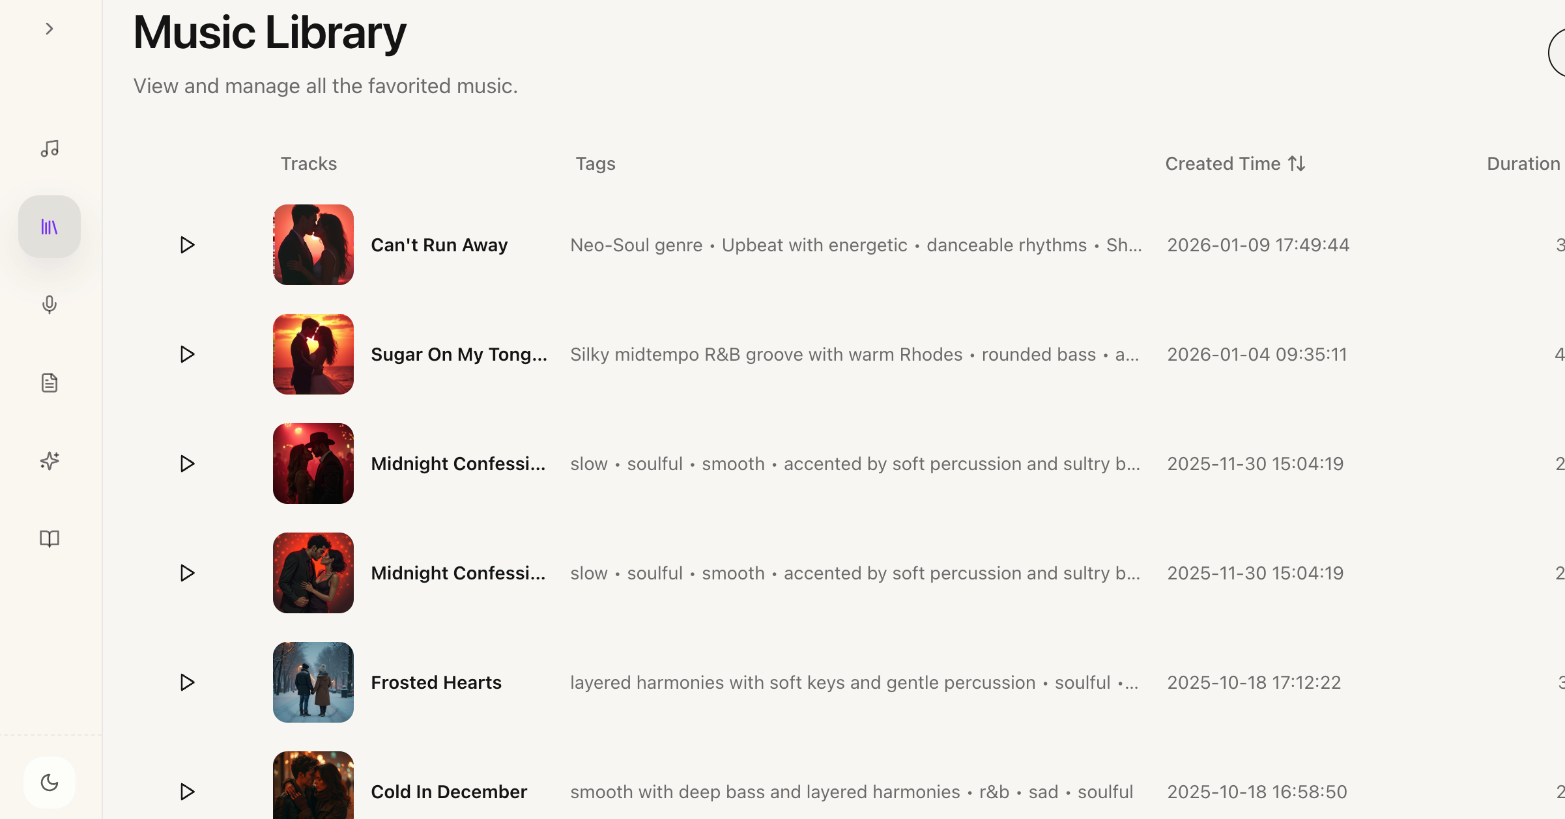Click the Tracks column header
This screenshot has width=1565, height=819.
tap(309, 164)
